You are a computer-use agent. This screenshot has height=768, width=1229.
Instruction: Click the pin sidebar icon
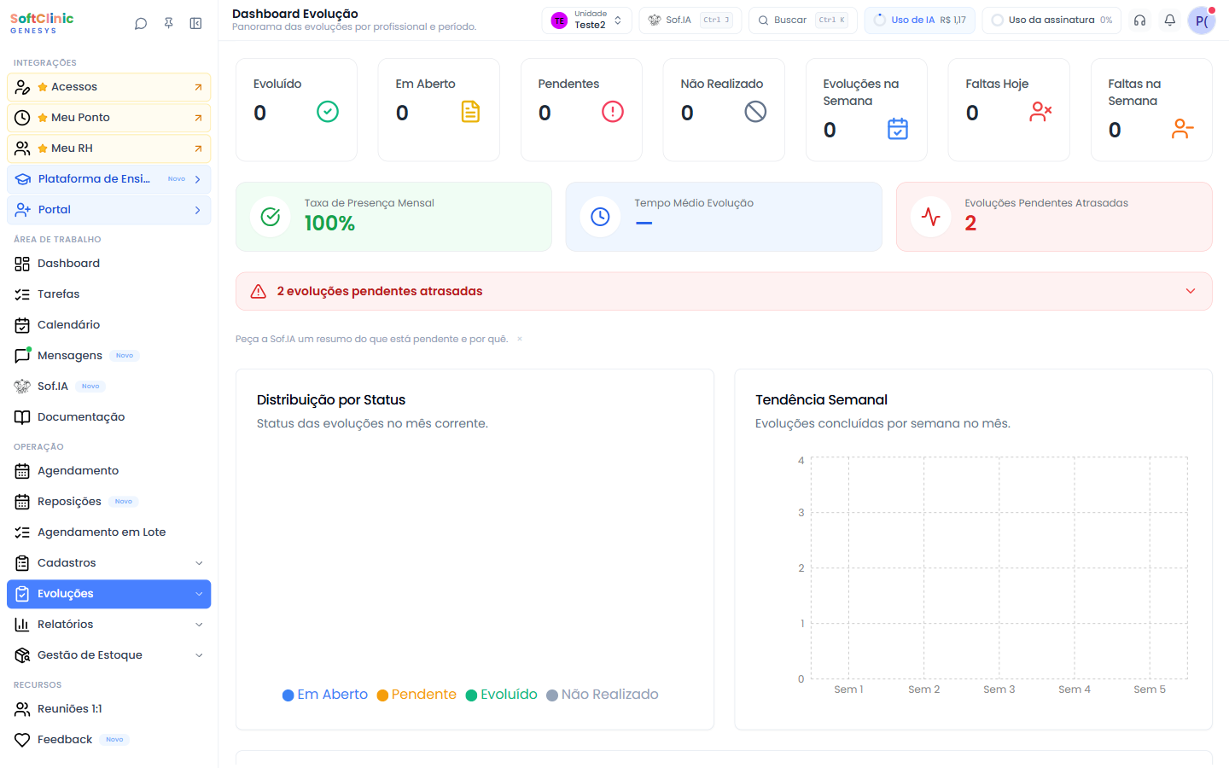168,24
